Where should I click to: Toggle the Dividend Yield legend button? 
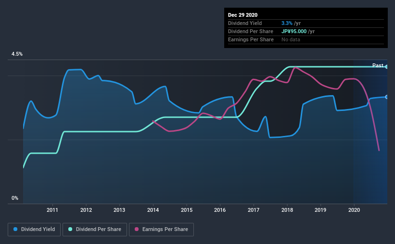coord(34,230)
